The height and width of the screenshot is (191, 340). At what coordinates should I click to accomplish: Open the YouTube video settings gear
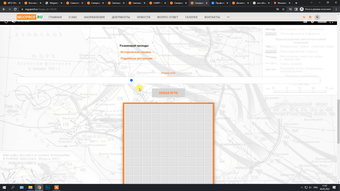[312, 21]
